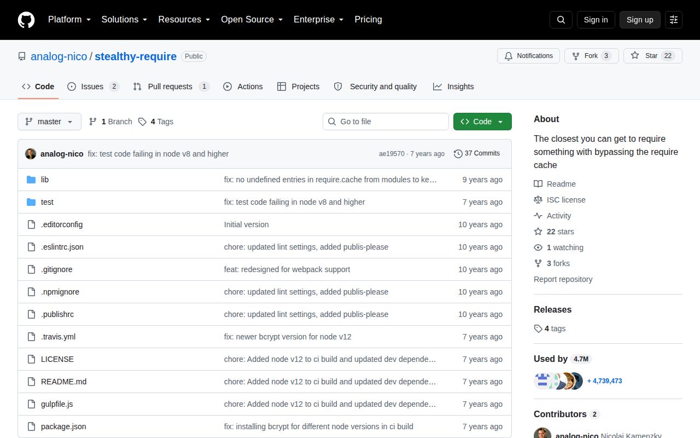Click analog-nico avatar in latest commit row
This screenshot has height=438, width=700.
tap(31, 154)
